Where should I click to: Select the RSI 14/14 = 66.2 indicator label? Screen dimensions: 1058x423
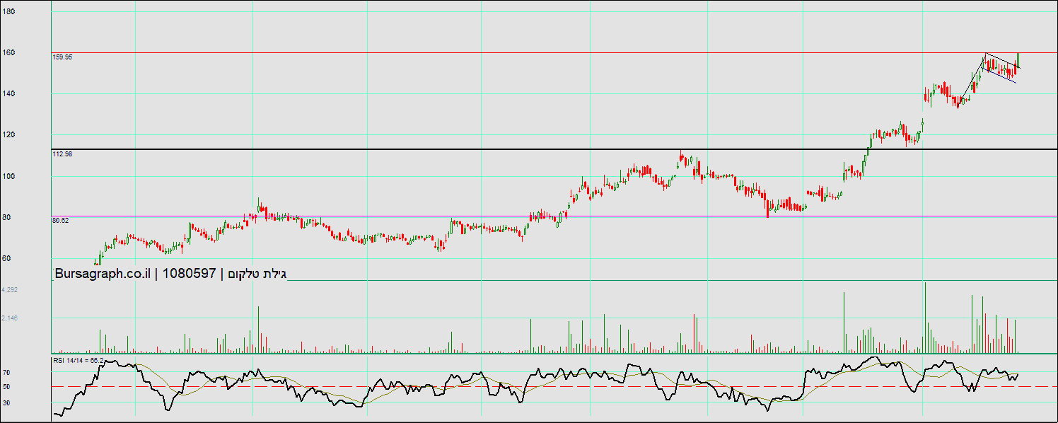click(79, 361)
